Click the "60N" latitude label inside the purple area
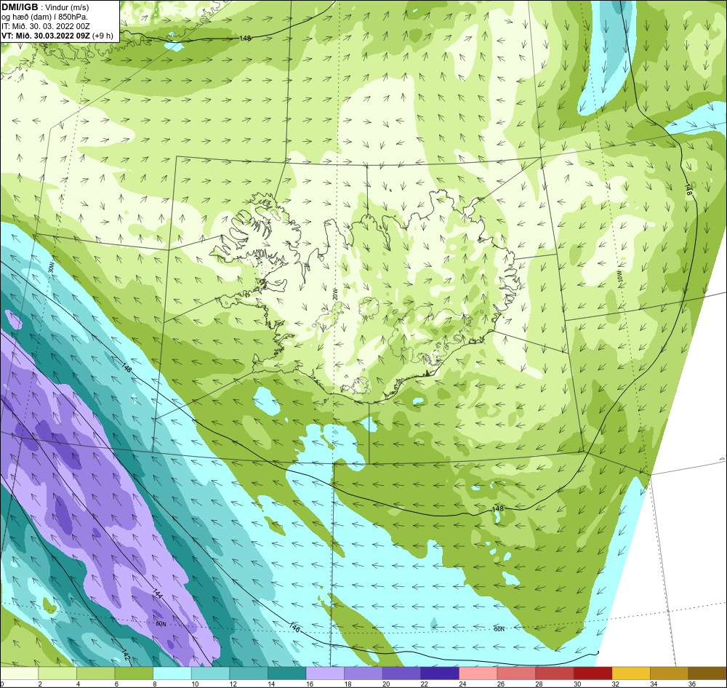The width and height of the screenshot is (727, 688). click(x=161, y=624)
